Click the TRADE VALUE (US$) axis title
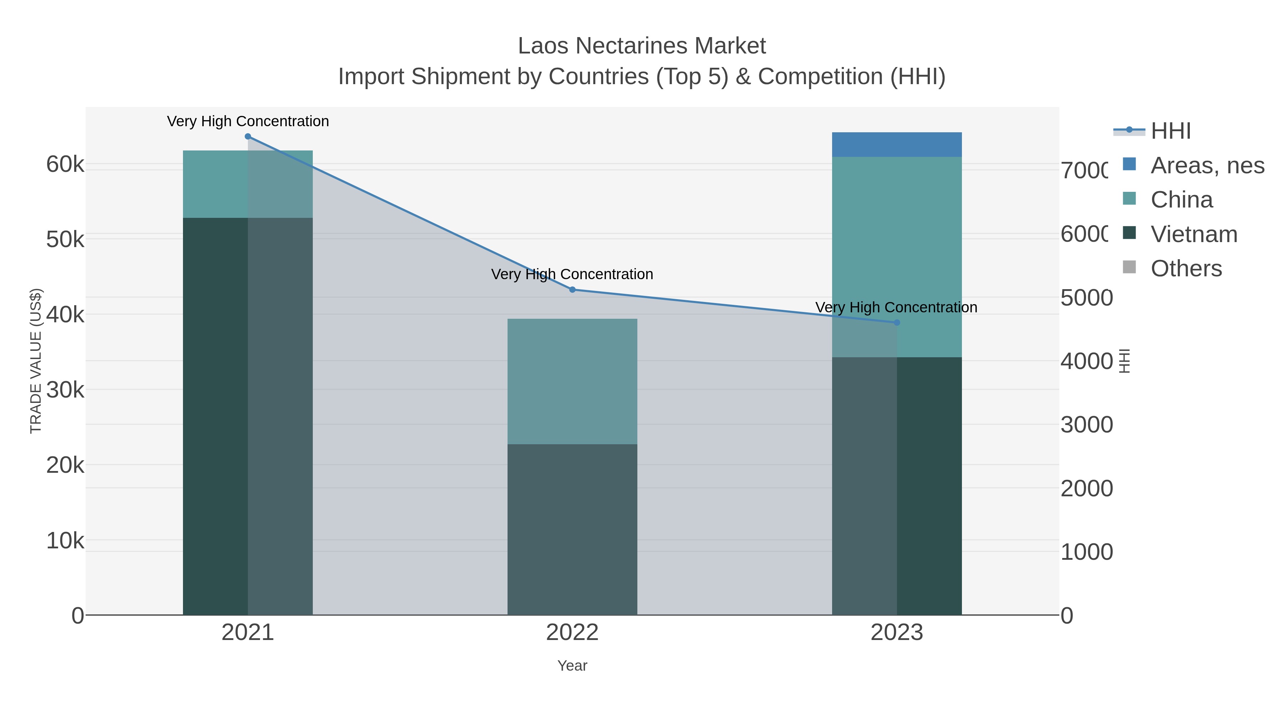1284x722 pixels. click(36, 361)
